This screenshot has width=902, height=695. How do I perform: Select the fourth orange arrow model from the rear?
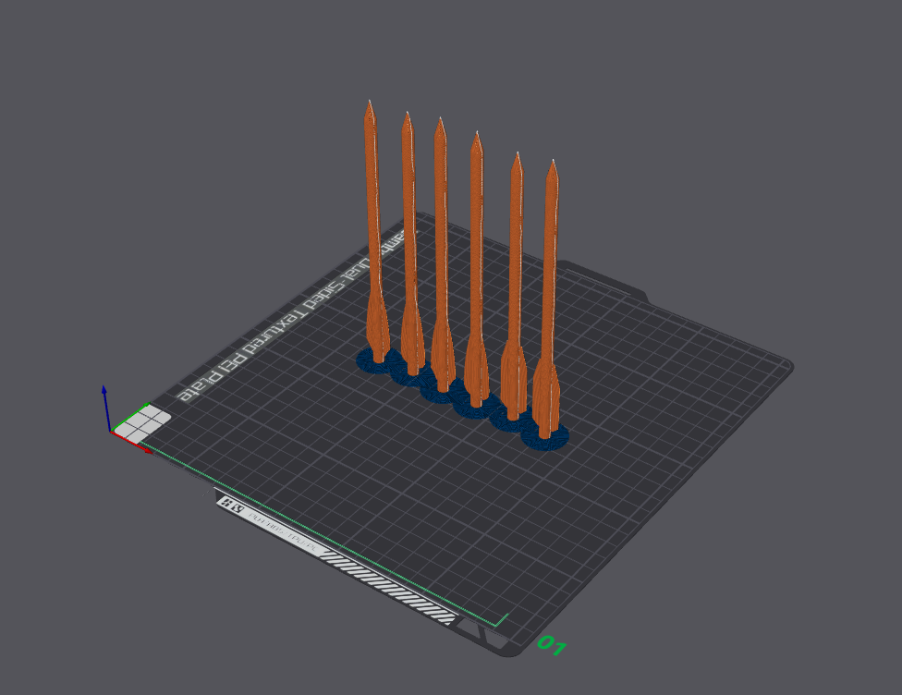click(477, 271)
